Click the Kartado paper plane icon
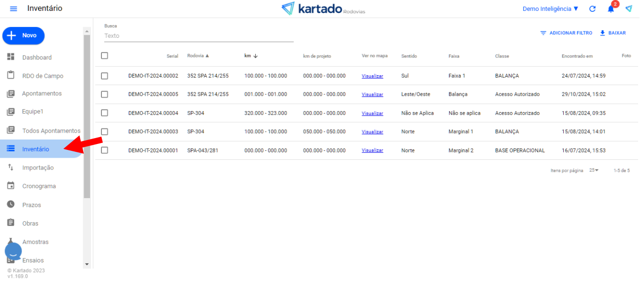 629,9
